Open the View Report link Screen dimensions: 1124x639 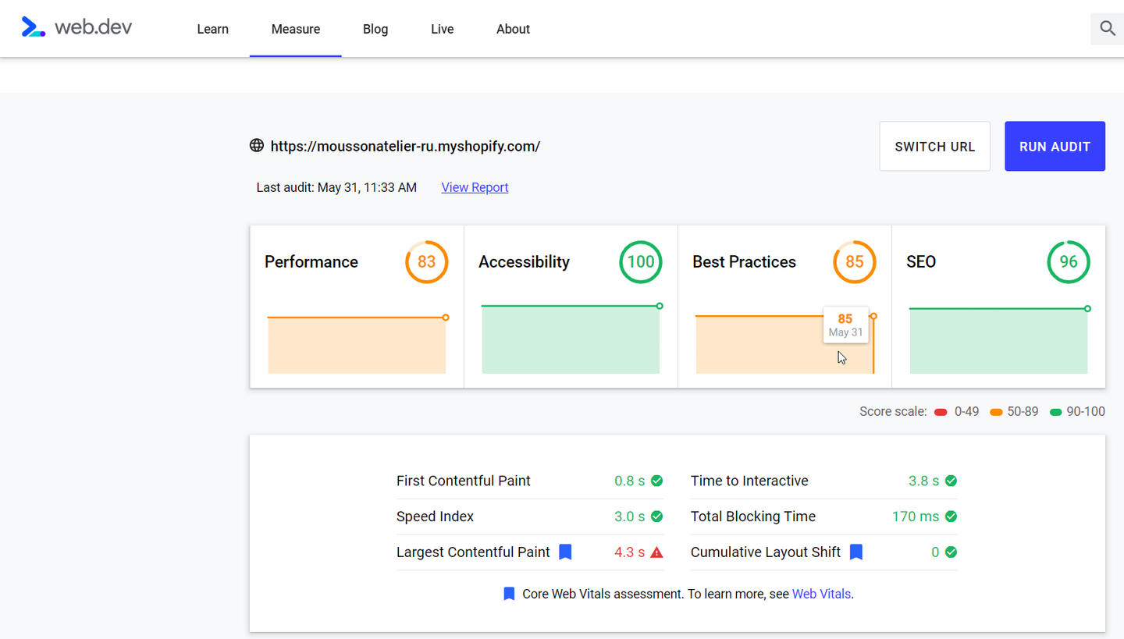[475, 187]
